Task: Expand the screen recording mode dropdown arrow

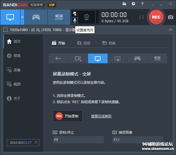Action: [22, 17]
